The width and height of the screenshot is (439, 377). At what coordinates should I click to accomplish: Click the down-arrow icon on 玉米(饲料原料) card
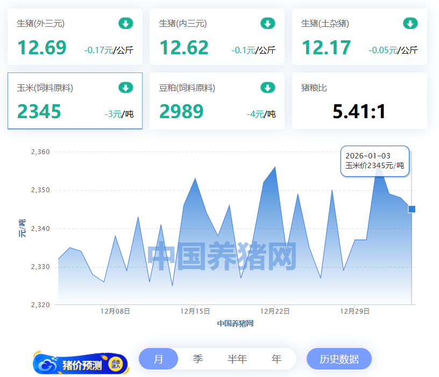pyautogui.click(x=125, y=88)
